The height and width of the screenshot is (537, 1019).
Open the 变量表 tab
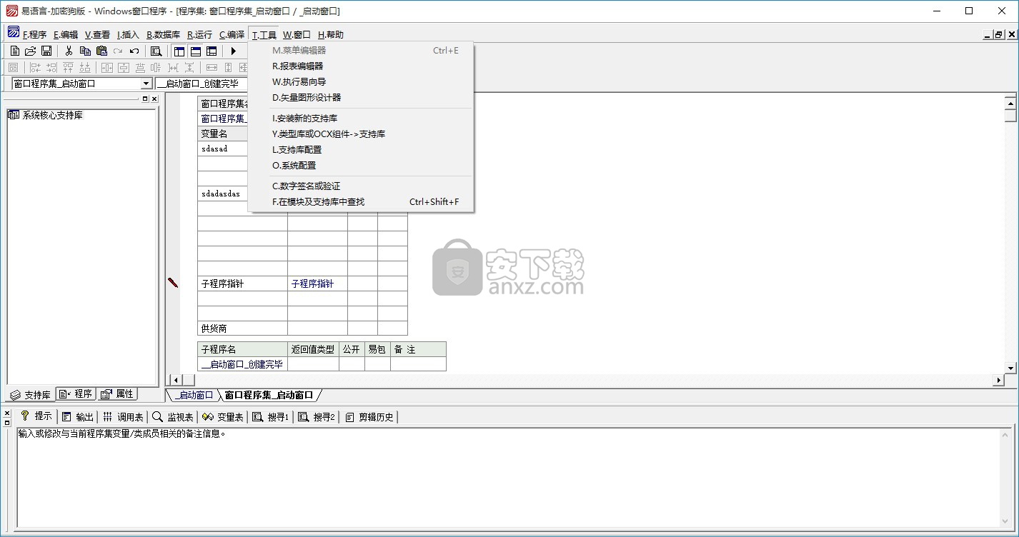tap(222, 417)
